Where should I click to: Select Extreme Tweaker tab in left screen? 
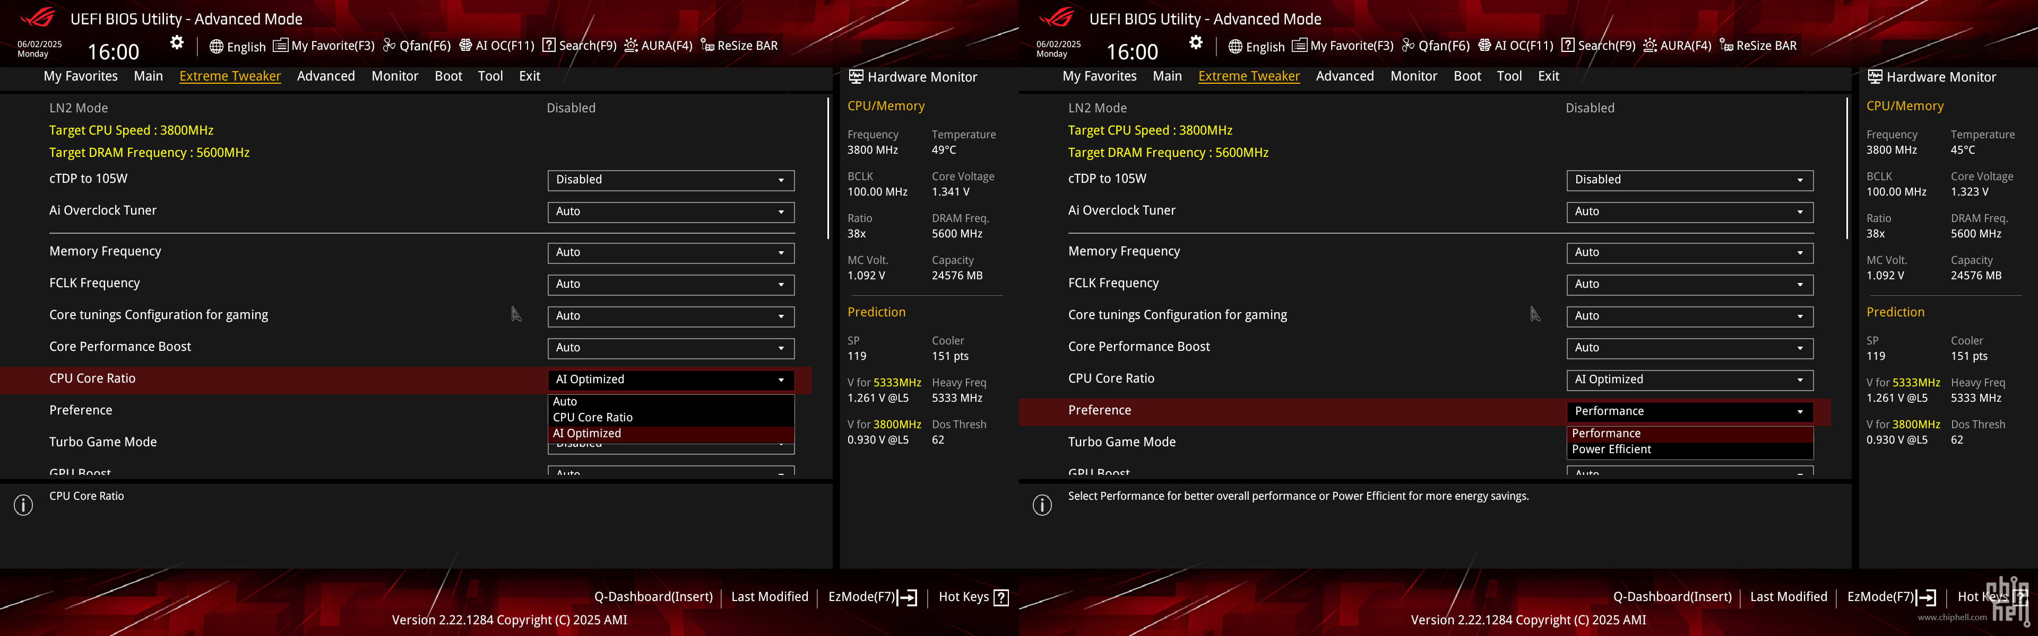230,76
